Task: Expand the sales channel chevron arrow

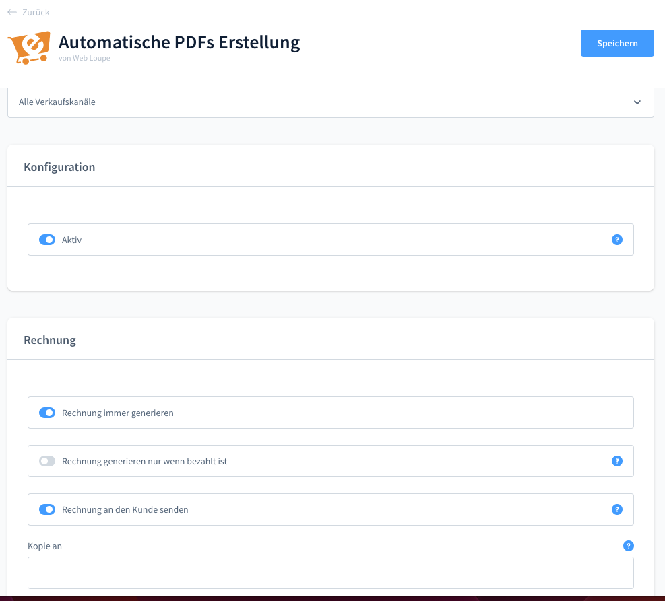Action: 637,102
